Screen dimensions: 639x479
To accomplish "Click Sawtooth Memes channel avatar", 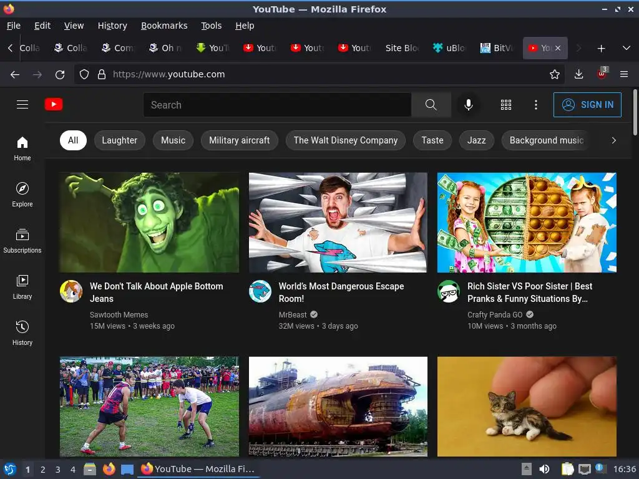I will coord(71,291).
